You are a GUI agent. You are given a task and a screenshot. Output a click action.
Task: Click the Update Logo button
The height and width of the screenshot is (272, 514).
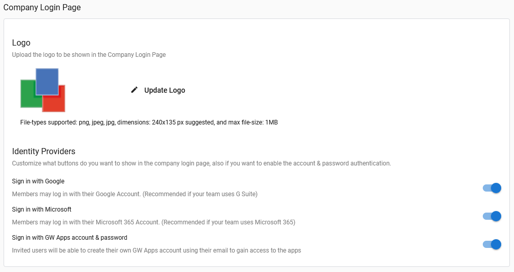(x=158, y=90)
